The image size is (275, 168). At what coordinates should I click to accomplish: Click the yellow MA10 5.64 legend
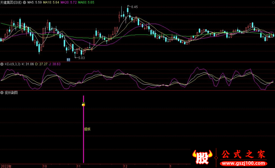tap(51, 2)
